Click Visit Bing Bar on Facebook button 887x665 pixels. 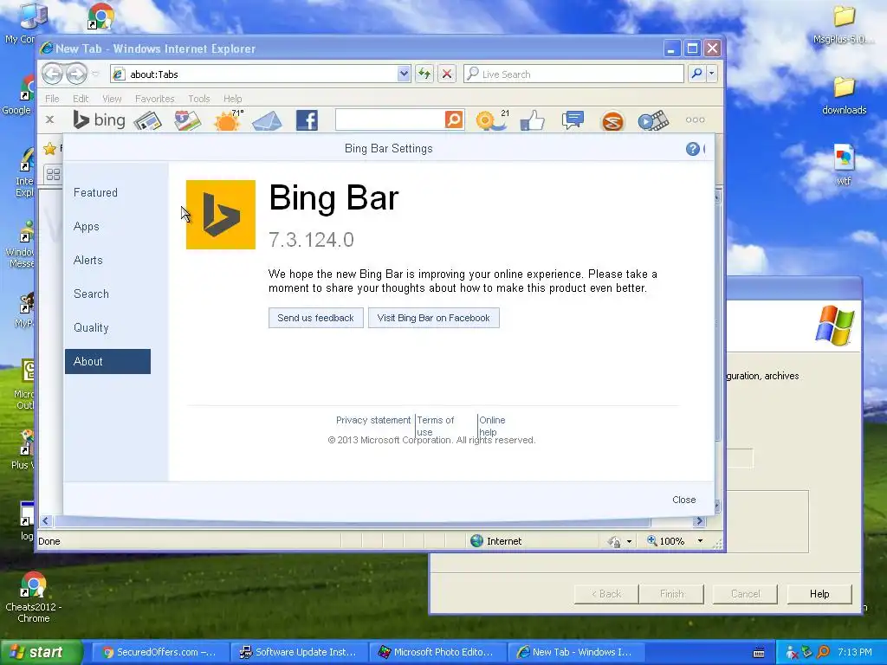(433, 318)
